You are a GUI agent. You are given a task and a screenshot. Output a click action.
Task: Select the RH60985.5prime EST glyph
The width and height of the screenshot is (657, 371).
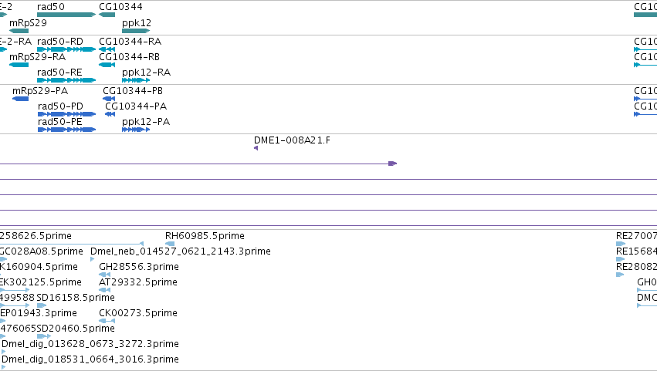pos(170,244)
